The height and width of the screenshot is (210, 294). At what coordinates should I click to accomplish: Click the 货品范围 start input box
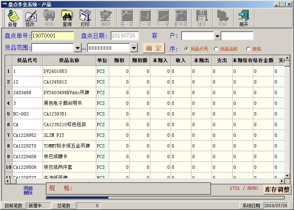pyautogui.click(x=53, y=48)
